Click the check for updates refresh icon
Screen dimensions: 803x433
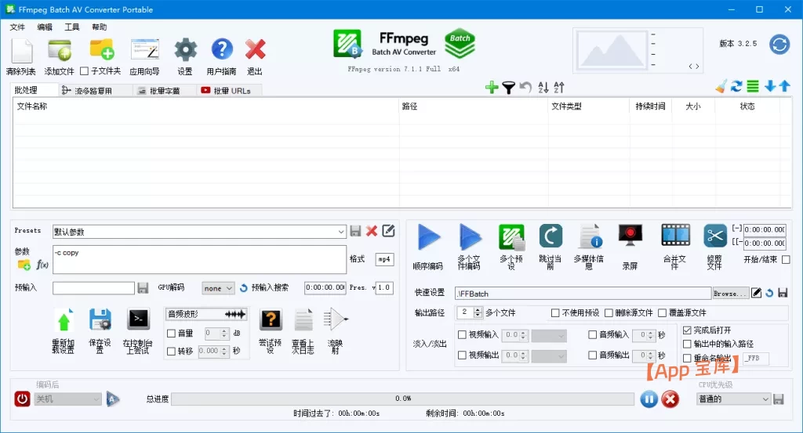[779, 45]
